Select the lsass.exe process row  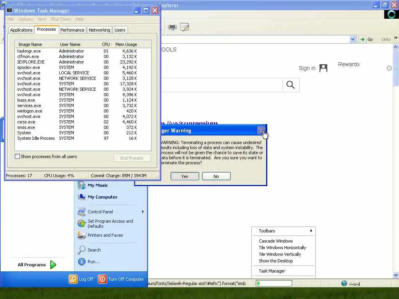pos(77,100)
